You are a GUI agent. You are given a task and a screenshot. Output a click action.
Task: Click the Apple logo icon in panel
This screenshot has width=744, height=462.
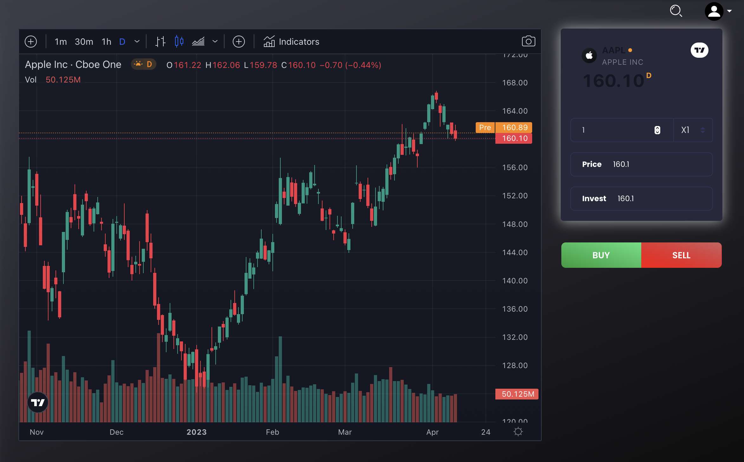click(x=589, y=56)
